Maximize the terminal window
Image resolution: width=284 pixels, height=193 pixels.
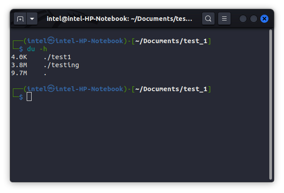tap(253, 19)
